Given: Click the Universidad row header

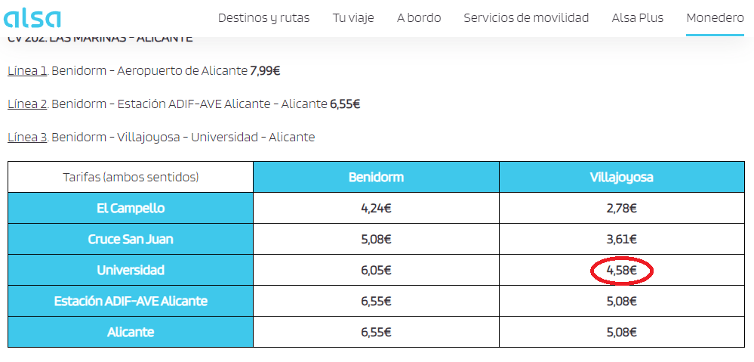Looking at the screenshot, I should coord(131,271).
